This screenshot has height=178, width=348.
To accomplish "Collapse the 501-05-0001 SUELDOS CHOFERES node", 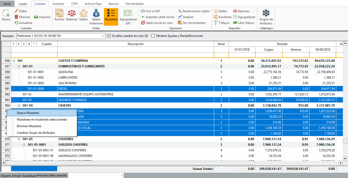I will [24, 145].
